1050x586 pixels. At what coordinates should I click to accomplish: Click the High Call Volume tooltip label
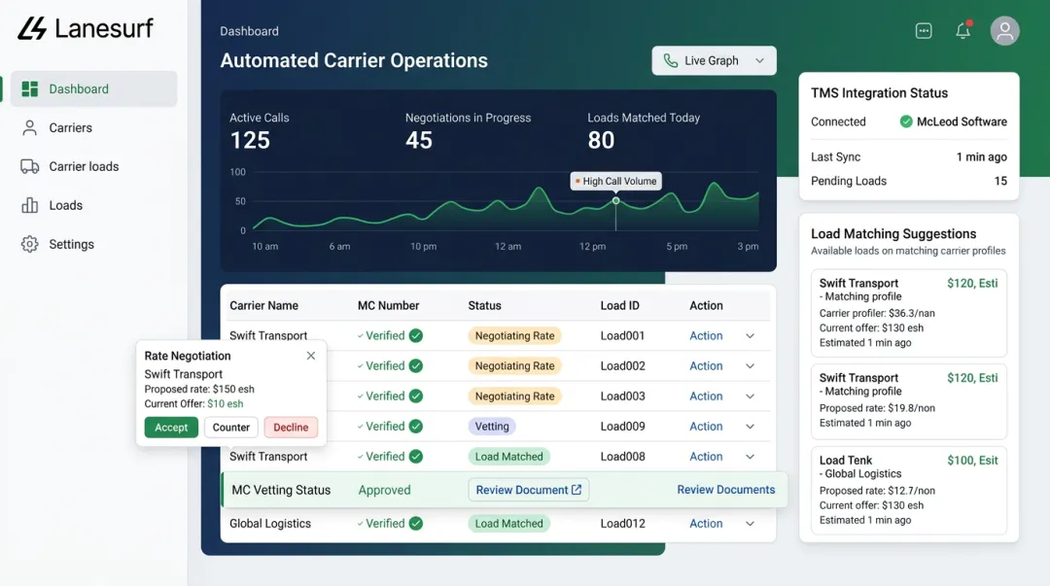pyautogui.click(x=615, y=181)
